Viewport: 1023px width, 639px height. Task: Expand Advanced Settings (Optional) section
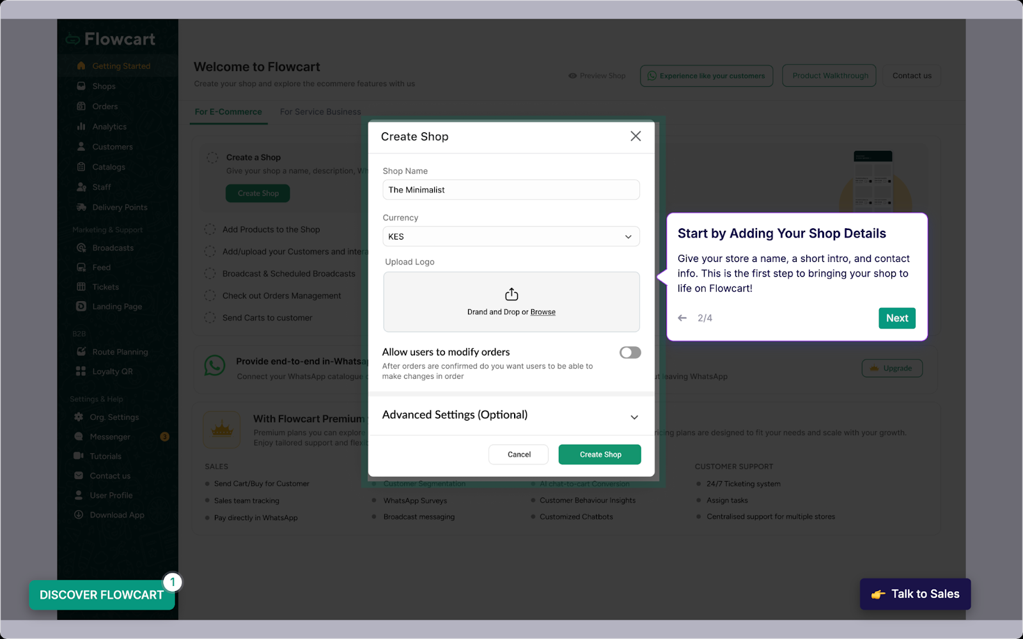pyautogui.click(x=511, y=415)
